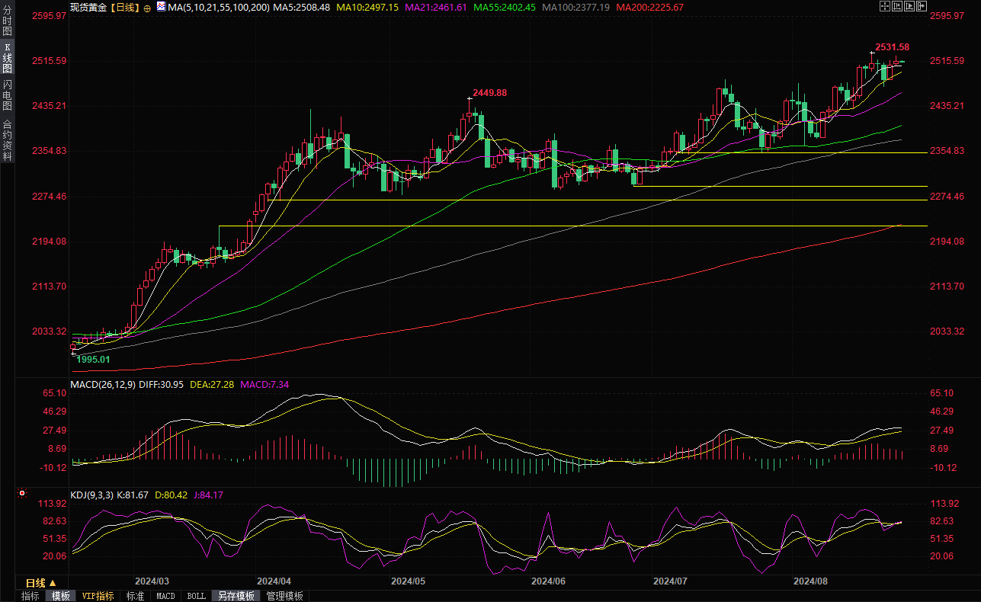The width and height of the screenshot is (981, 602).
Task: Toggle the 指标 tab at bottom
Action: pyautogui.click(x=30, y=596)
